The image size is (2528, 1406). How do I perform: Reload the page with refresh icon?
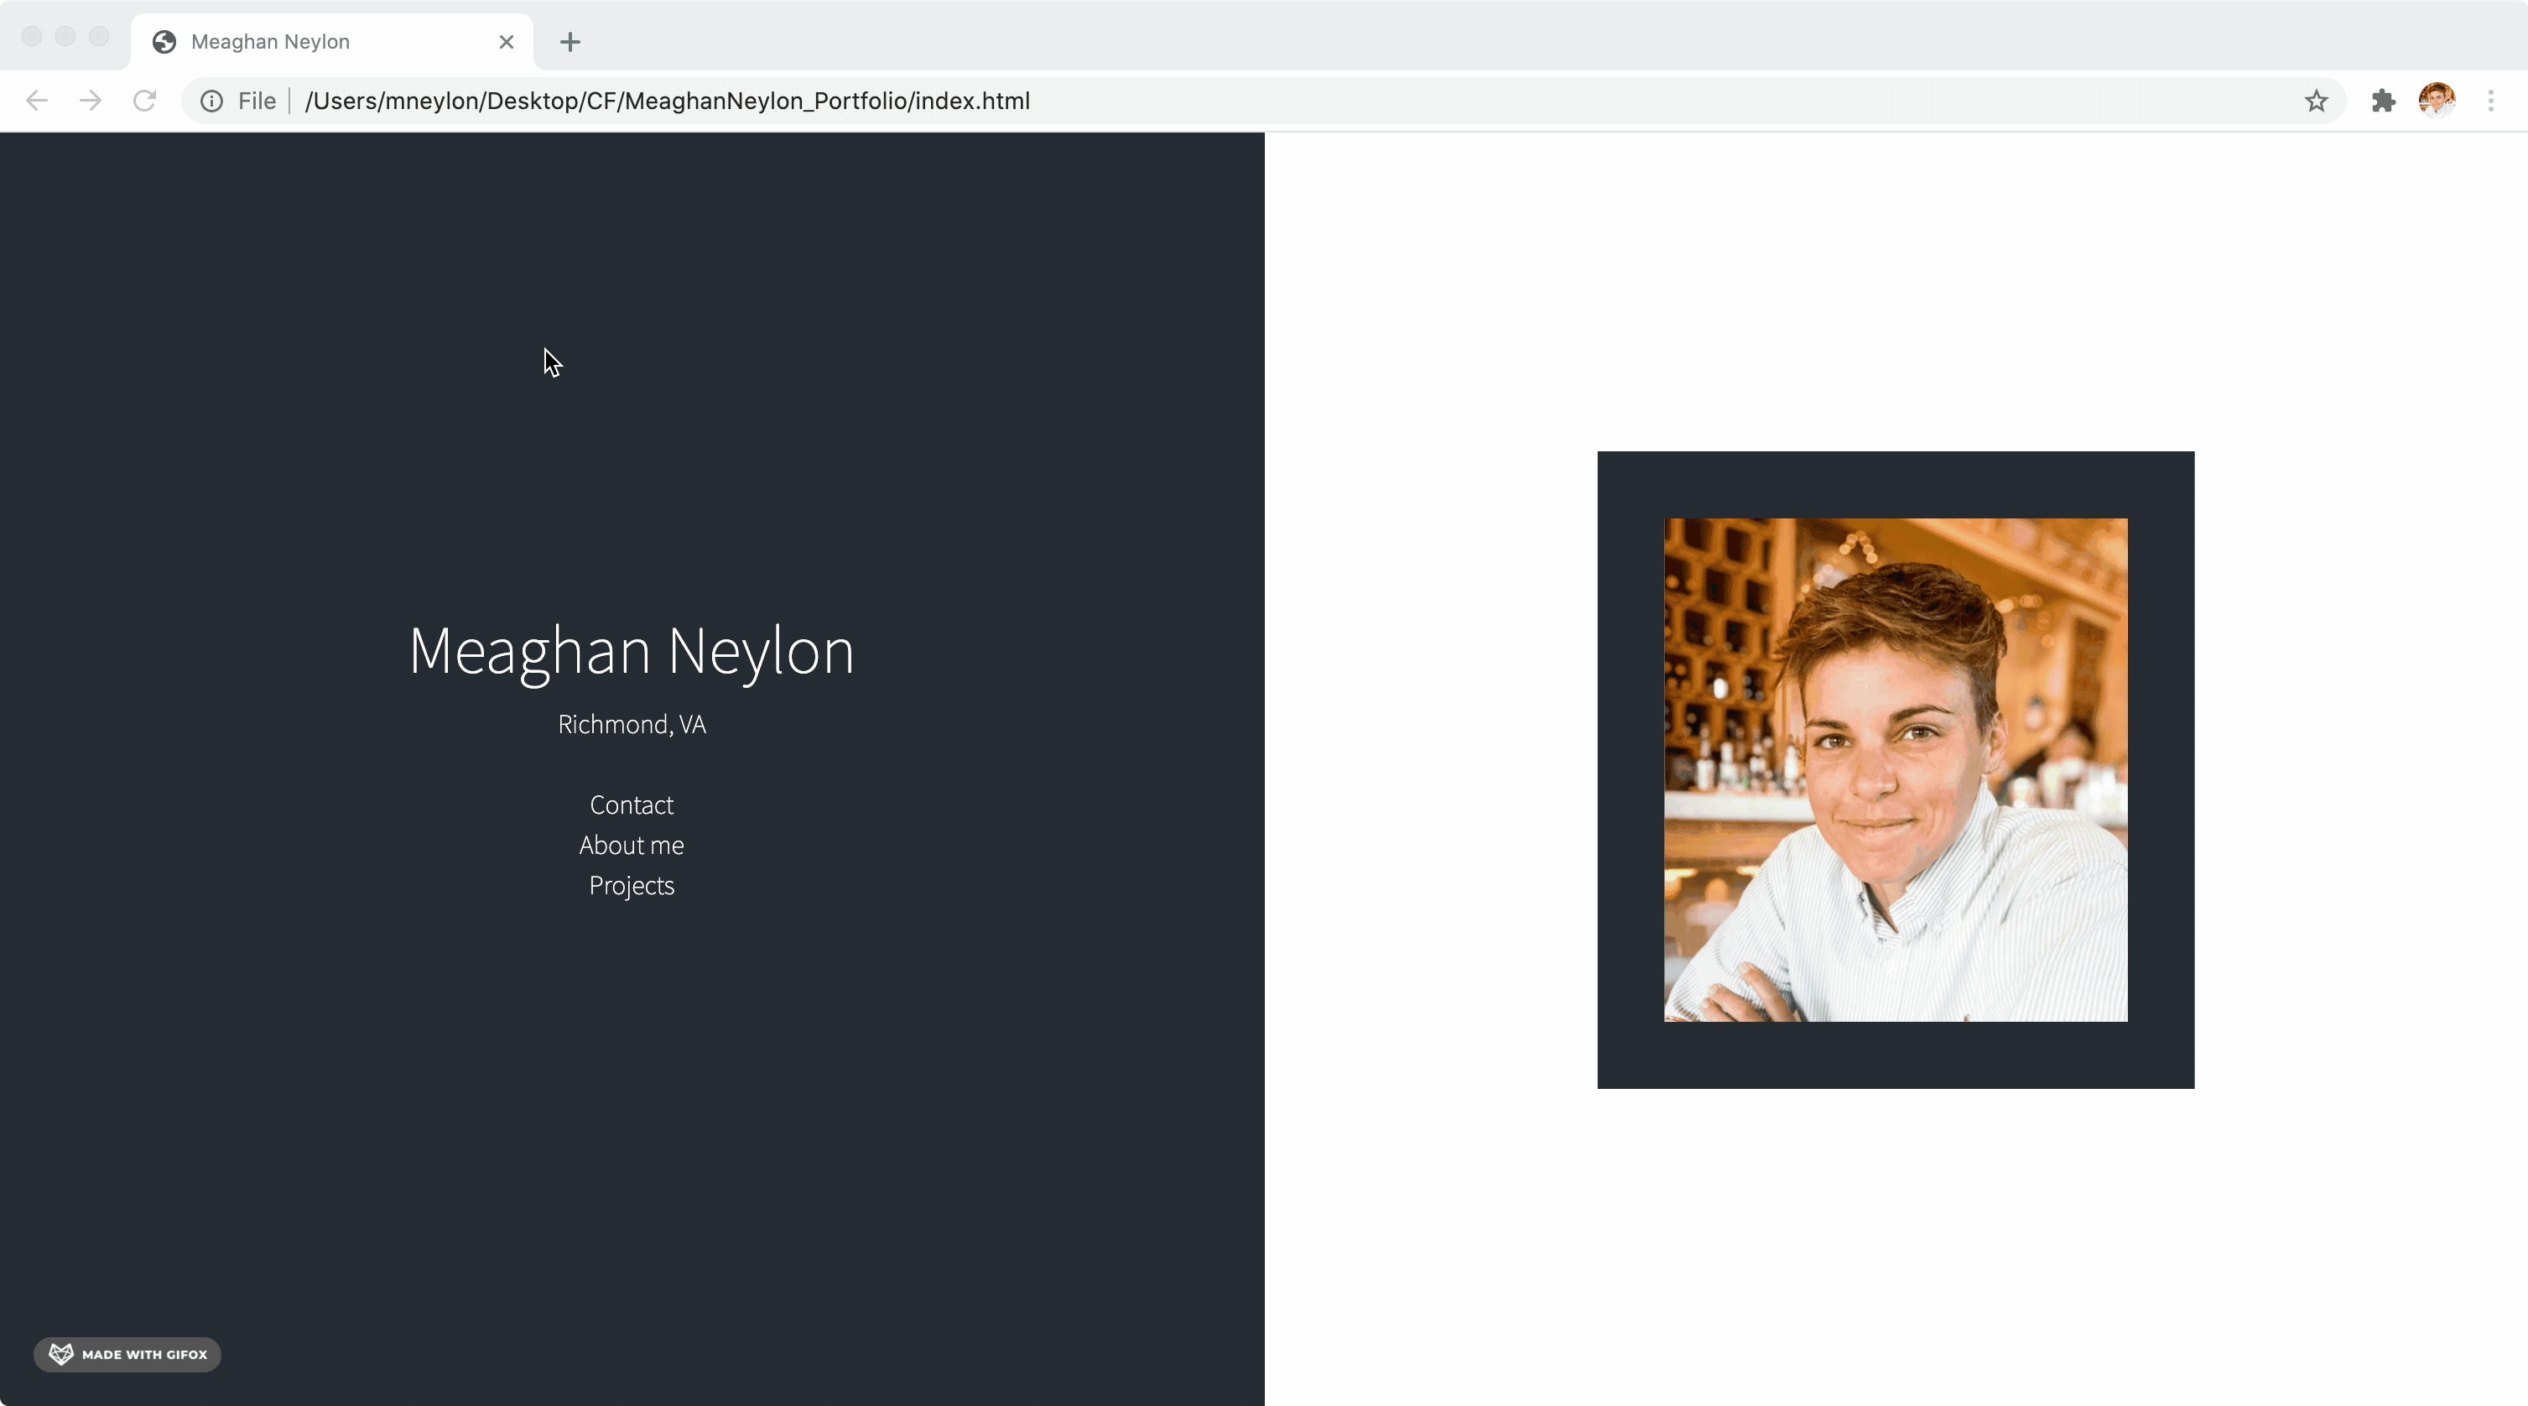pyautogui.click(x=144, y=100)
